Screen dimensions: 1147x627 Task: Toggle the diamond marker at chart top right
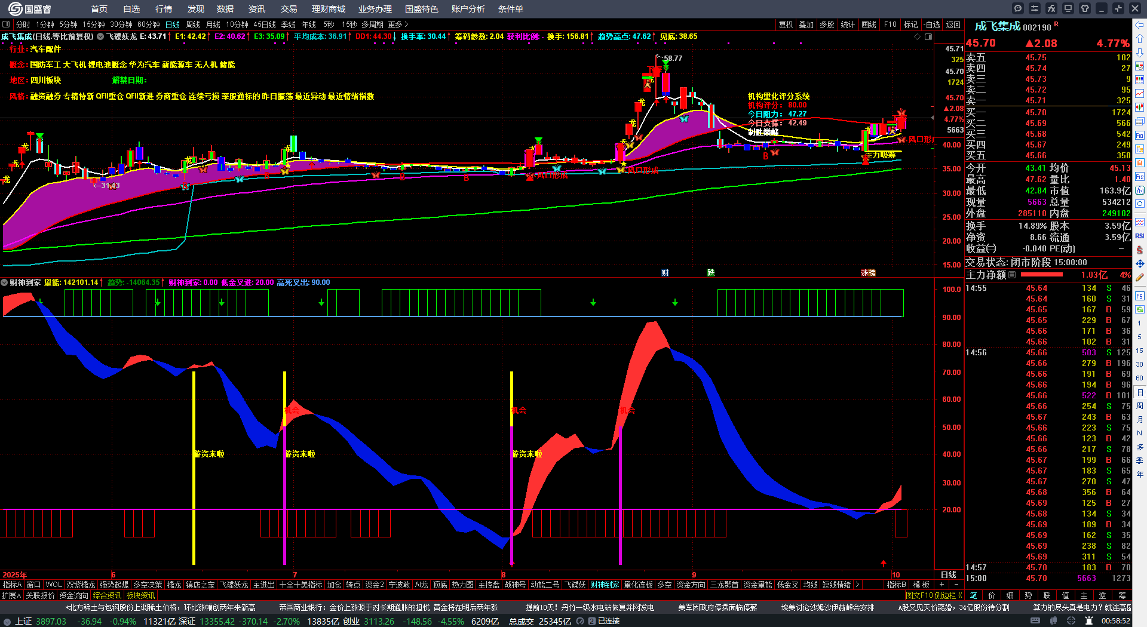[x=918, y=36]
